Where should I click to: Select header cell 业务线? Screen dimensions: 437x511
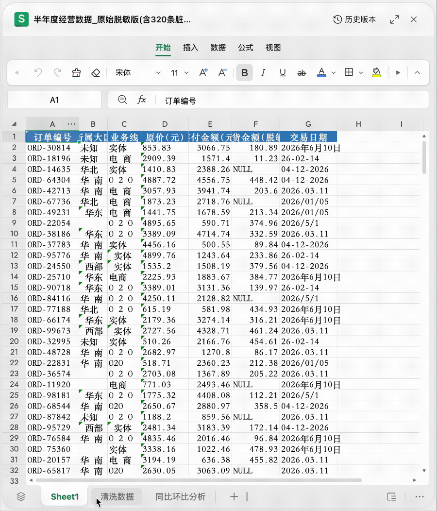click(124, 137)
